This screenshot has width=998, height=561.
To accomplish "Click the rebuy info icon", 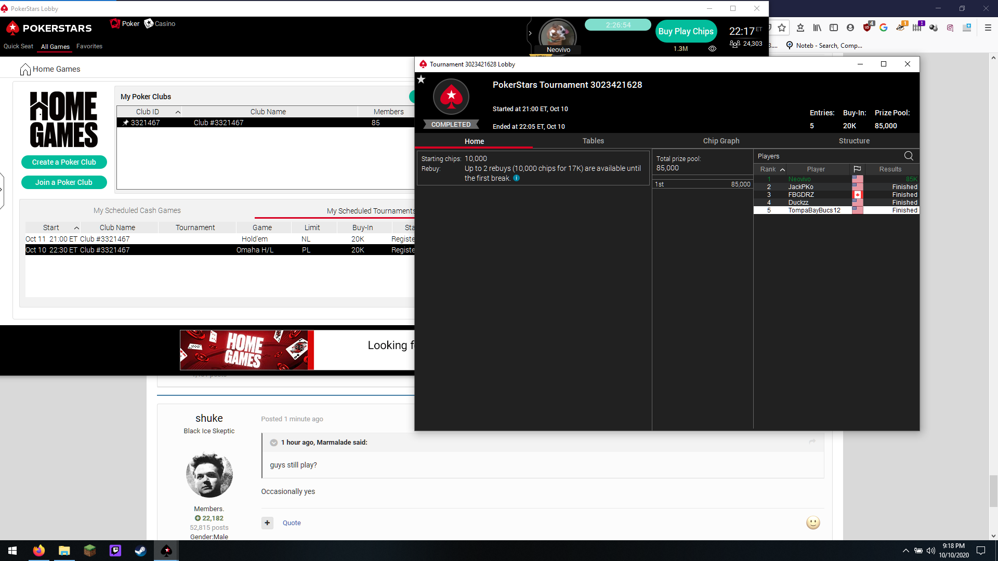I will tap(516, 178).
